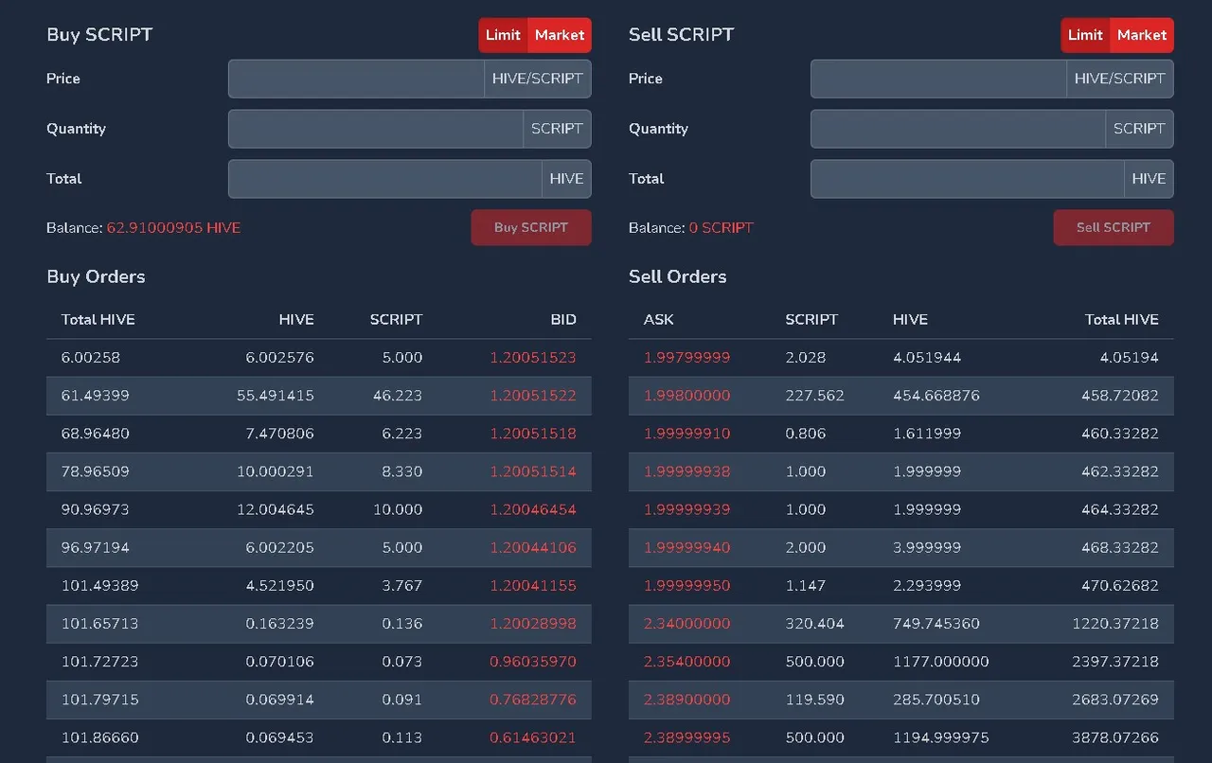The height and width of the screenshot is (763, 1212).
Task: Select bid price 1.20051514
Action: click(533, 471)
